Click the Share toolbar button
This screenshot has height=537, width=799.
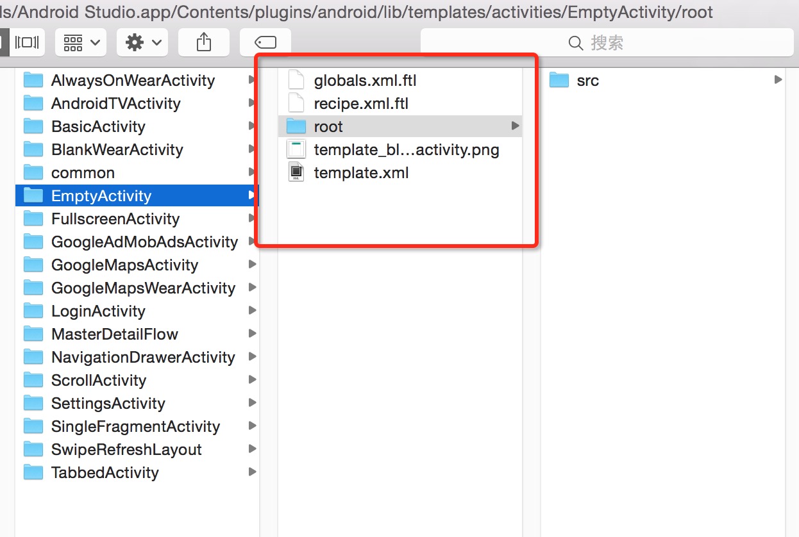(x=204, y=43)
